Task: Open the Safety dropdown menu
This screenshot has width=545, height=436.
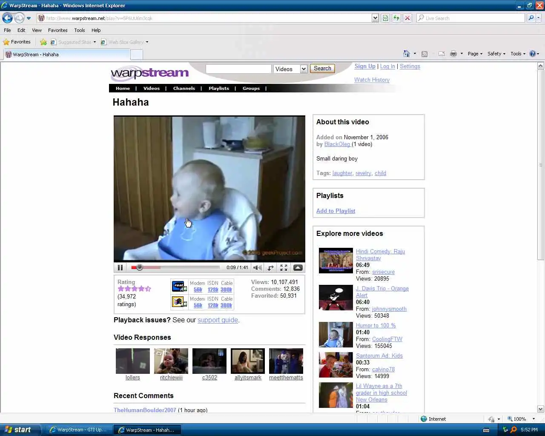Action: click(x=496, y=54)
